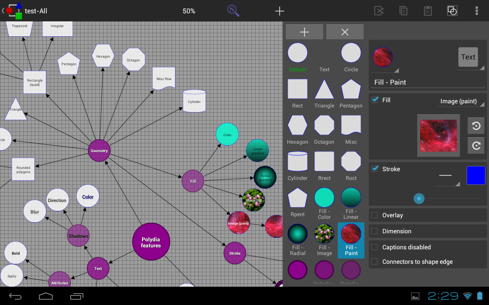Click the cut scissors icon in toolbar

click(379, 11)
